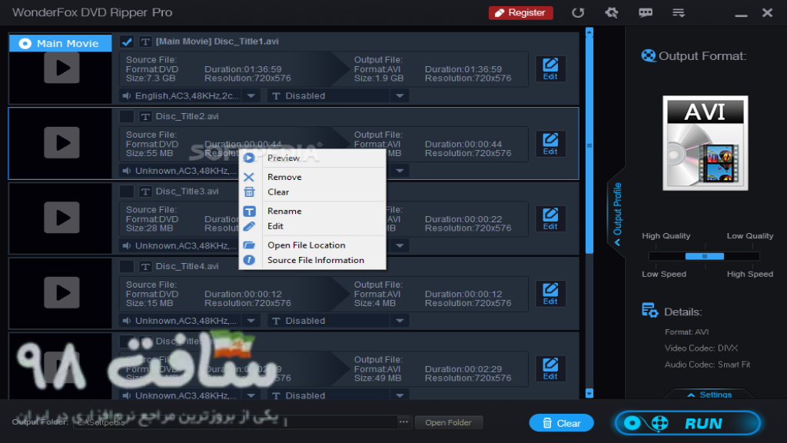Click the Disc_Title3.avi file name
This screenshot has width=787, height=443.
[187, 192]
